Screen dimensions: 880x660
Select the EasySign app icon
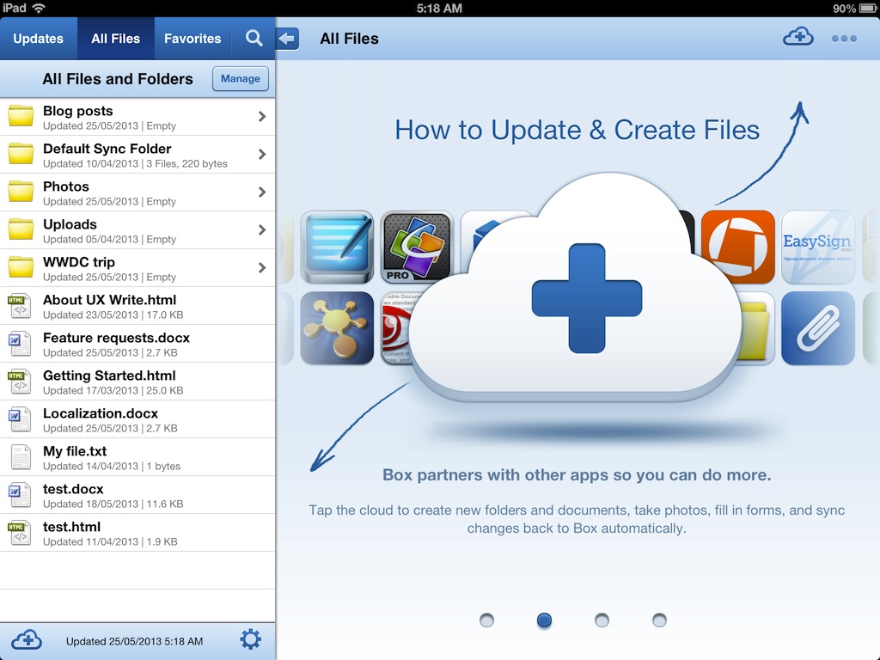(x=818, y=247)
